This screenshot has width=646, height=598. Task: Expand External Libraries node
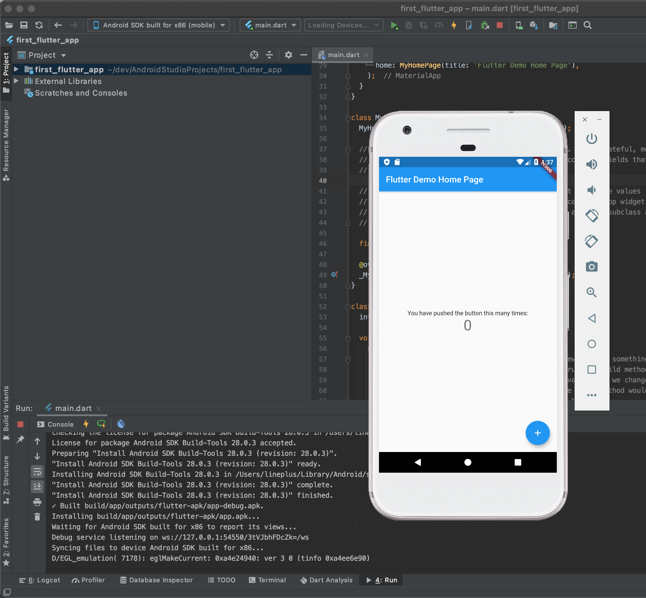click(16, 81)
